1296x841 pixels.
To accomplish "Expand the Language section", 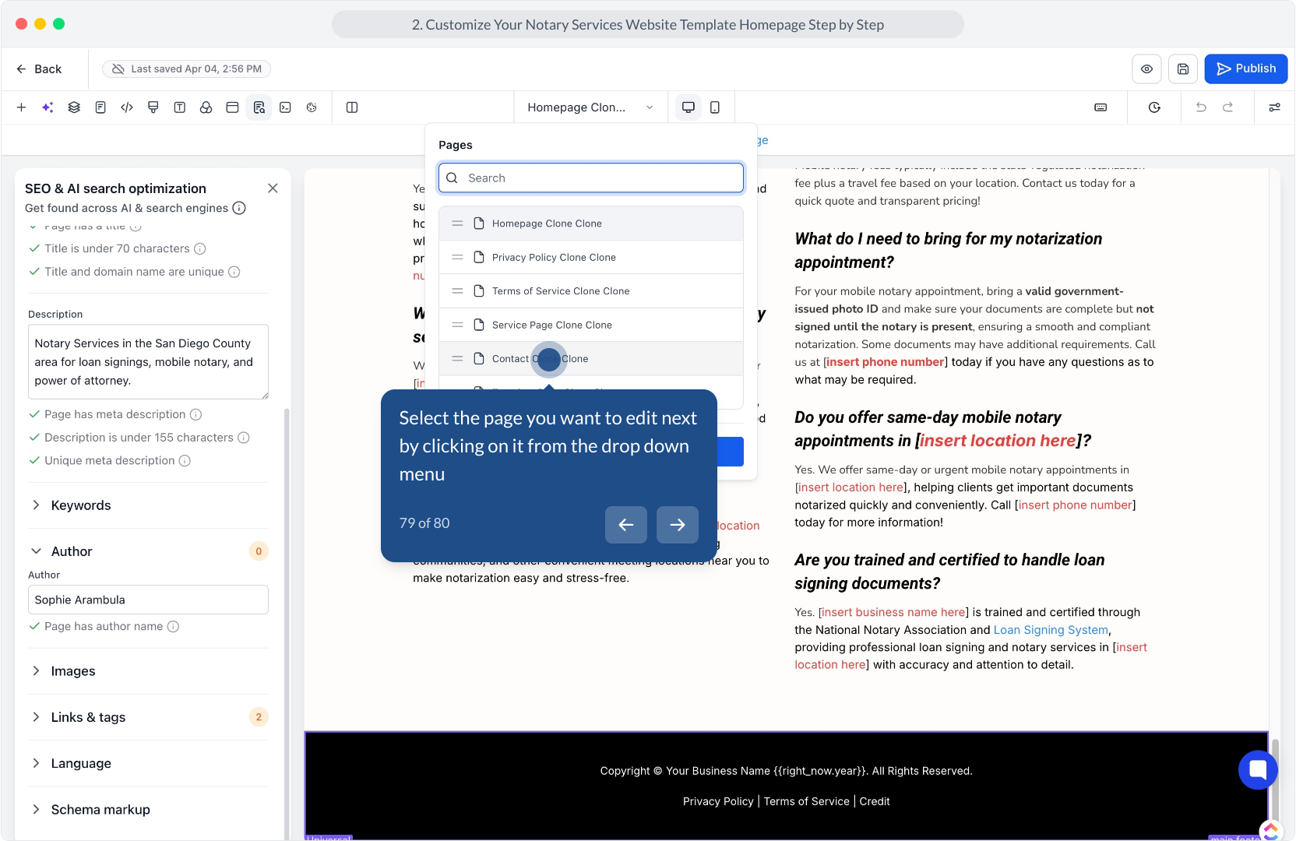I will pyautogui.click(x=148, y=763).
